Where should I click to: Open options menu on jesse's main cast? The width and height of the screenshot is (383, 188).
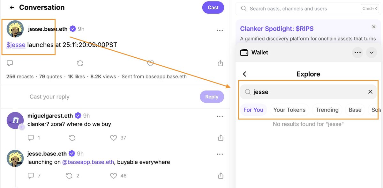(x=220, y=30)
